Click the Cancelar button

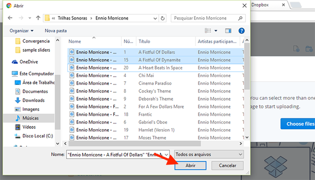(227, 166)
